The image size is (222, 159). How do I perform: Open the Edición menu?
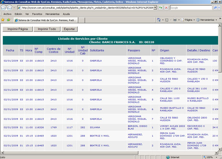(18, 14)
